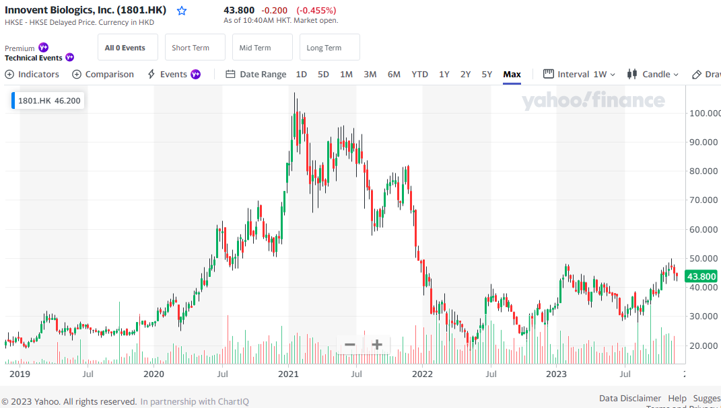Click the 80.000 price axis label
This screenshot has height=408, width=721.
point(703,171)
